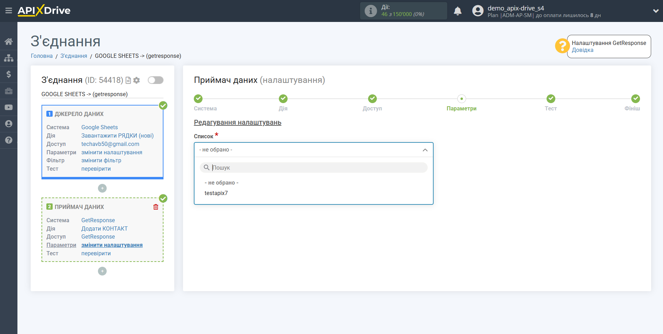The height and width of the screenshot is (334, 663).
Task: Open GetResponse system link
Action: click(x=98, y=220)
